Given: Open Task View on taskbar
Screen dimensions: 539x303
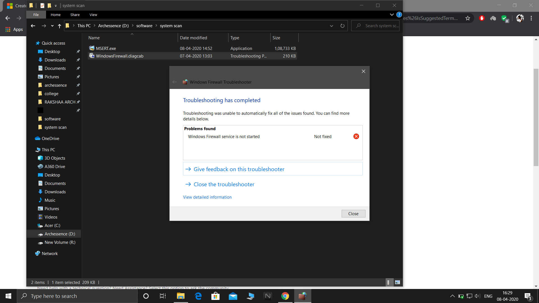Looking at the screenshot, I should pyautogui.click(x=163, y=296).
